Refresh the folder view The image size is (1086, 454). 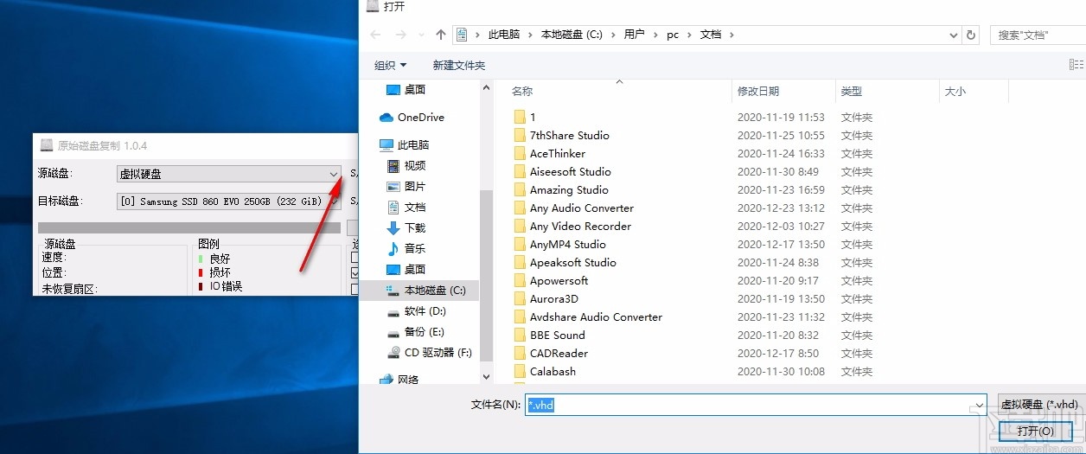point(971,35)
